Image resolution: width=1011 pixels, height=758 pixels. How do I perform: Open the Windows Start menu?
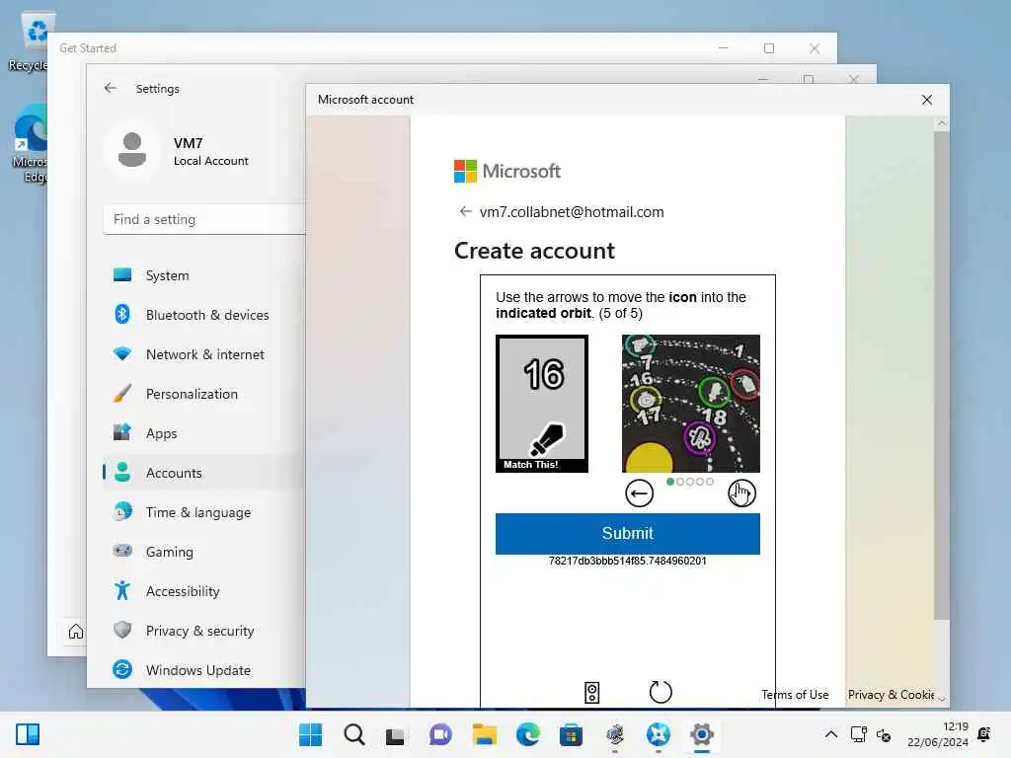pos(311,734)
